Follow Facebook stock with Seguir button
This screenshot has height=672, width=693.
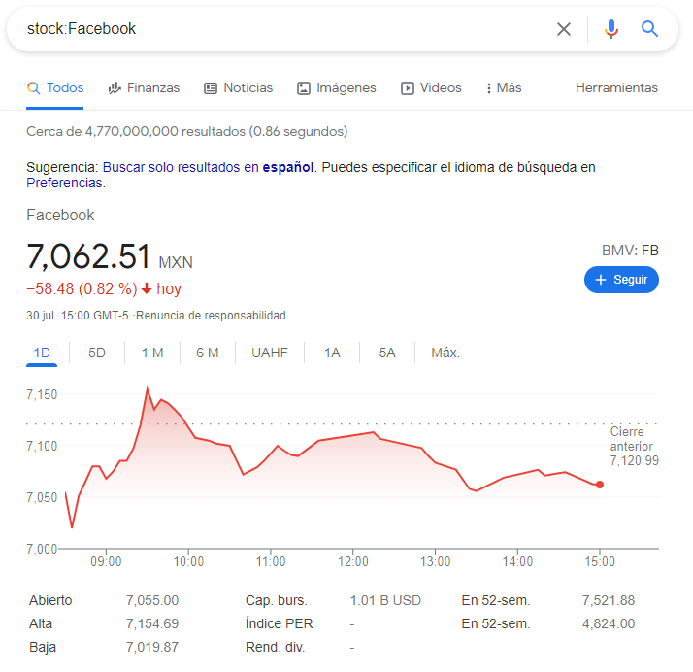[x=621, y=280]
